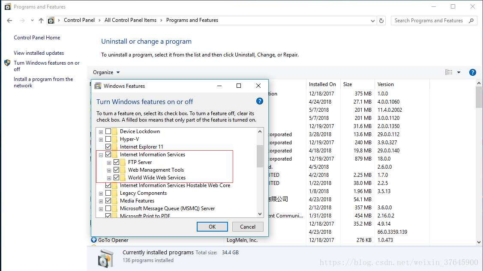The width and height of the screenshot is (483, 271).
Task: Expand the FTP Server node
Action: pyautogui.click(x=109, y=163)
